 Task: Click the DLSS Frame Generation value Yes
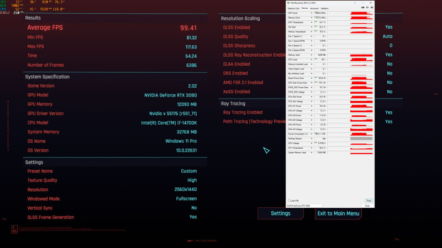[193, 217]
